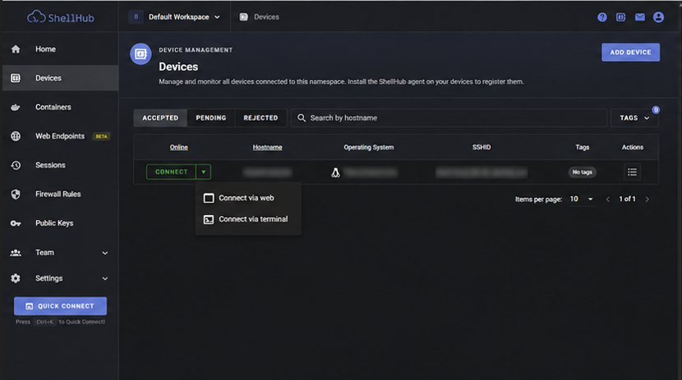
Task: Open Public Keys key icon
Action: [x=16, y=223]
